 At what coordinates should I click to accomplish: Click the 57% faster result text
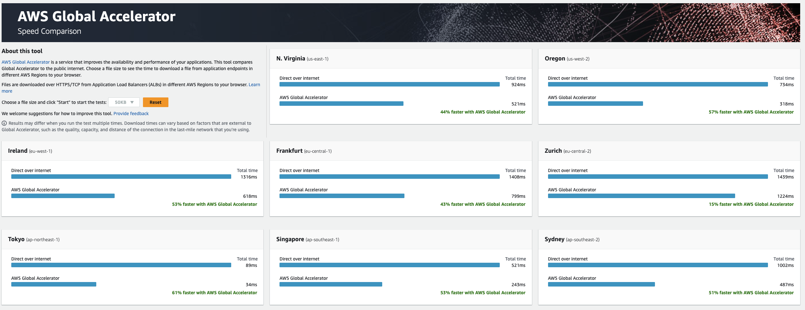(751, 112)
